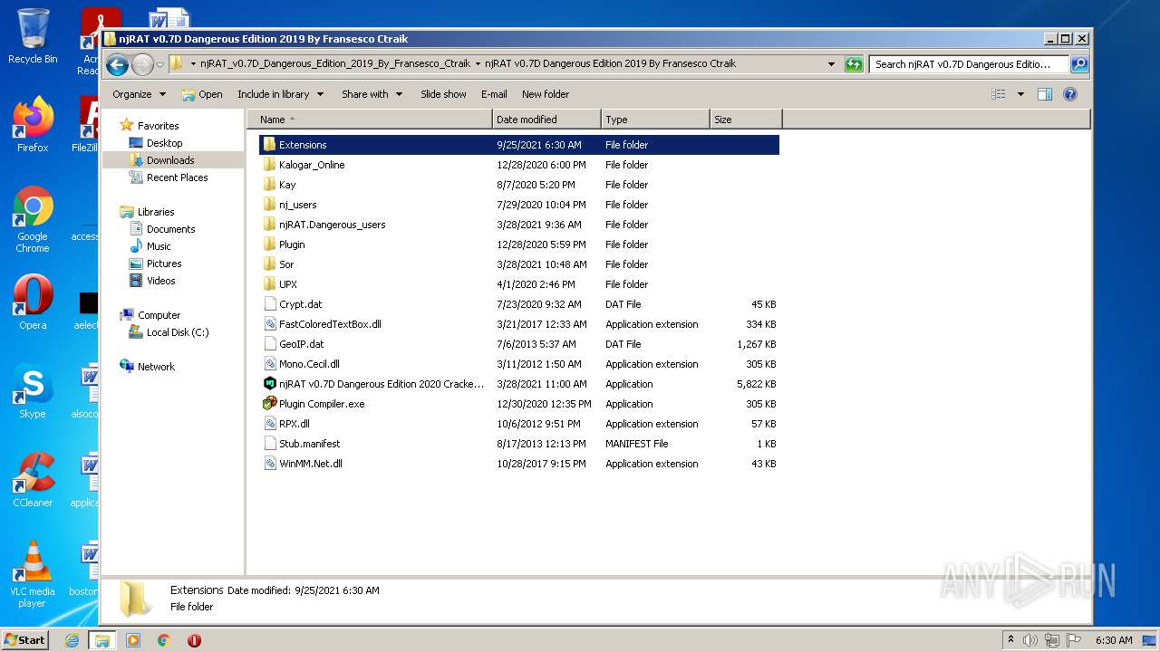Click the Start button
The width and height of the screenshot is (1160, 652).
[x=25, y=640]
